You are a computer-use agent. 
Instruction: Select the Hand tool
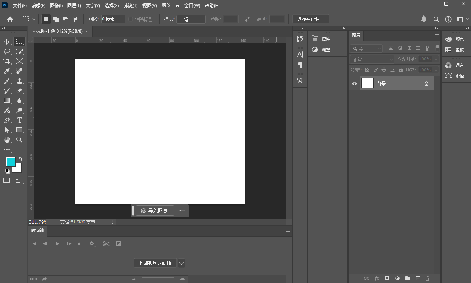coord(7,140)
